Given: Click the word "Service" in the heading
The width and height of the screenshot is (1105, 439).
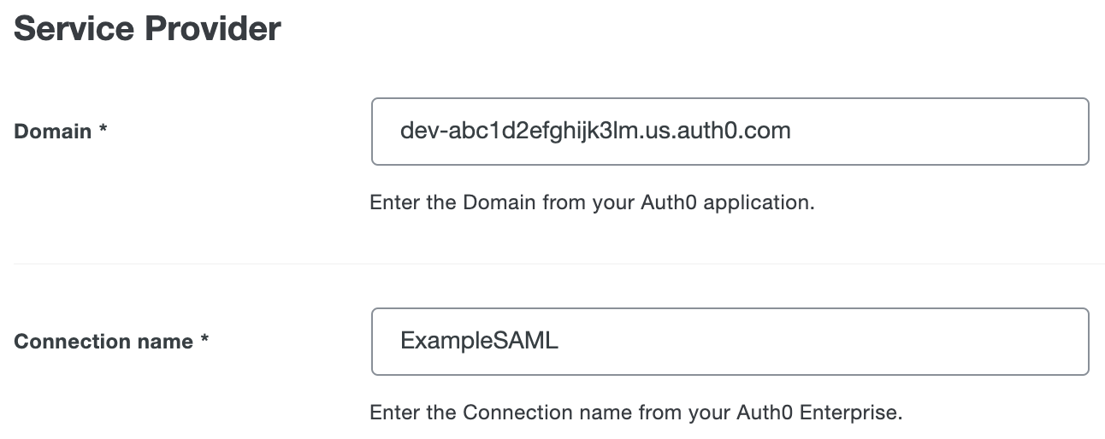Looking at the screenshot, I should (x=75, y=29).
